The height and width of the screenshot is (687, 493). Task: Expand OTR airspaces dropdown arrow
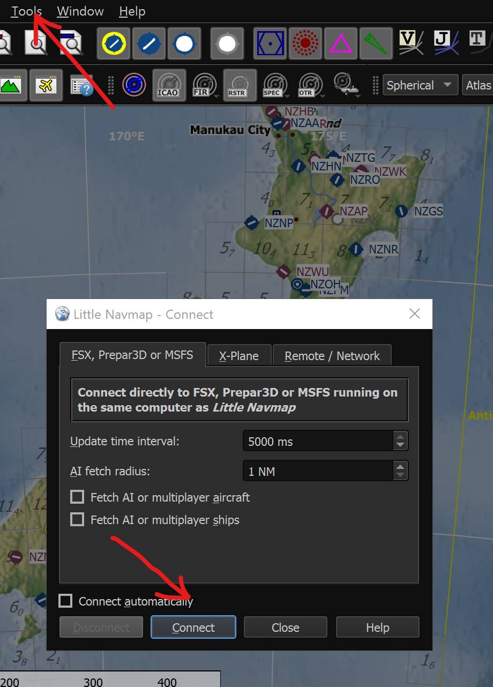(x=323, y=96)
